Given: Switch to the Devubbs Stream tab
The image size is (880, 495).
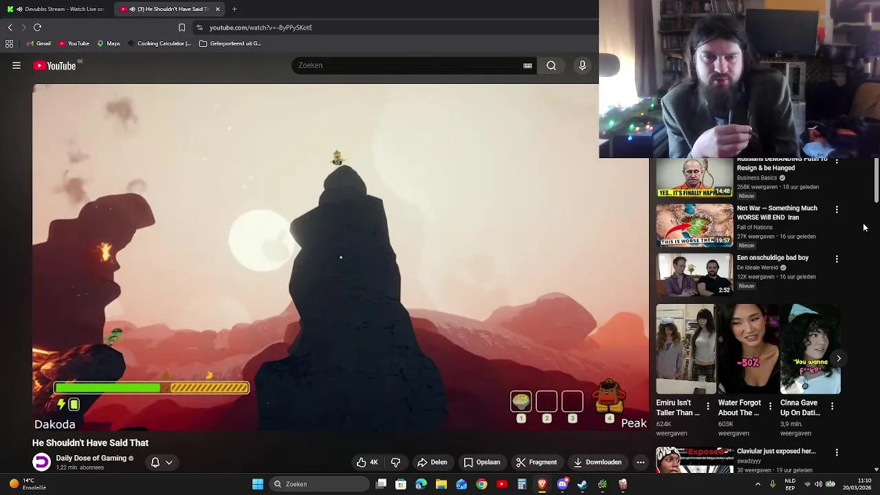Looking at the screenshot, I should [x=56, y=9].
